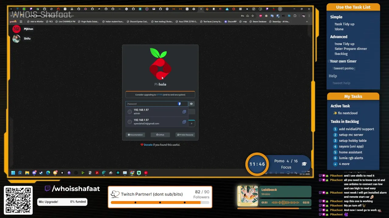Screen dimensions: 389x218
Task: Close the active Pi-hole tab
Action: 201,9
